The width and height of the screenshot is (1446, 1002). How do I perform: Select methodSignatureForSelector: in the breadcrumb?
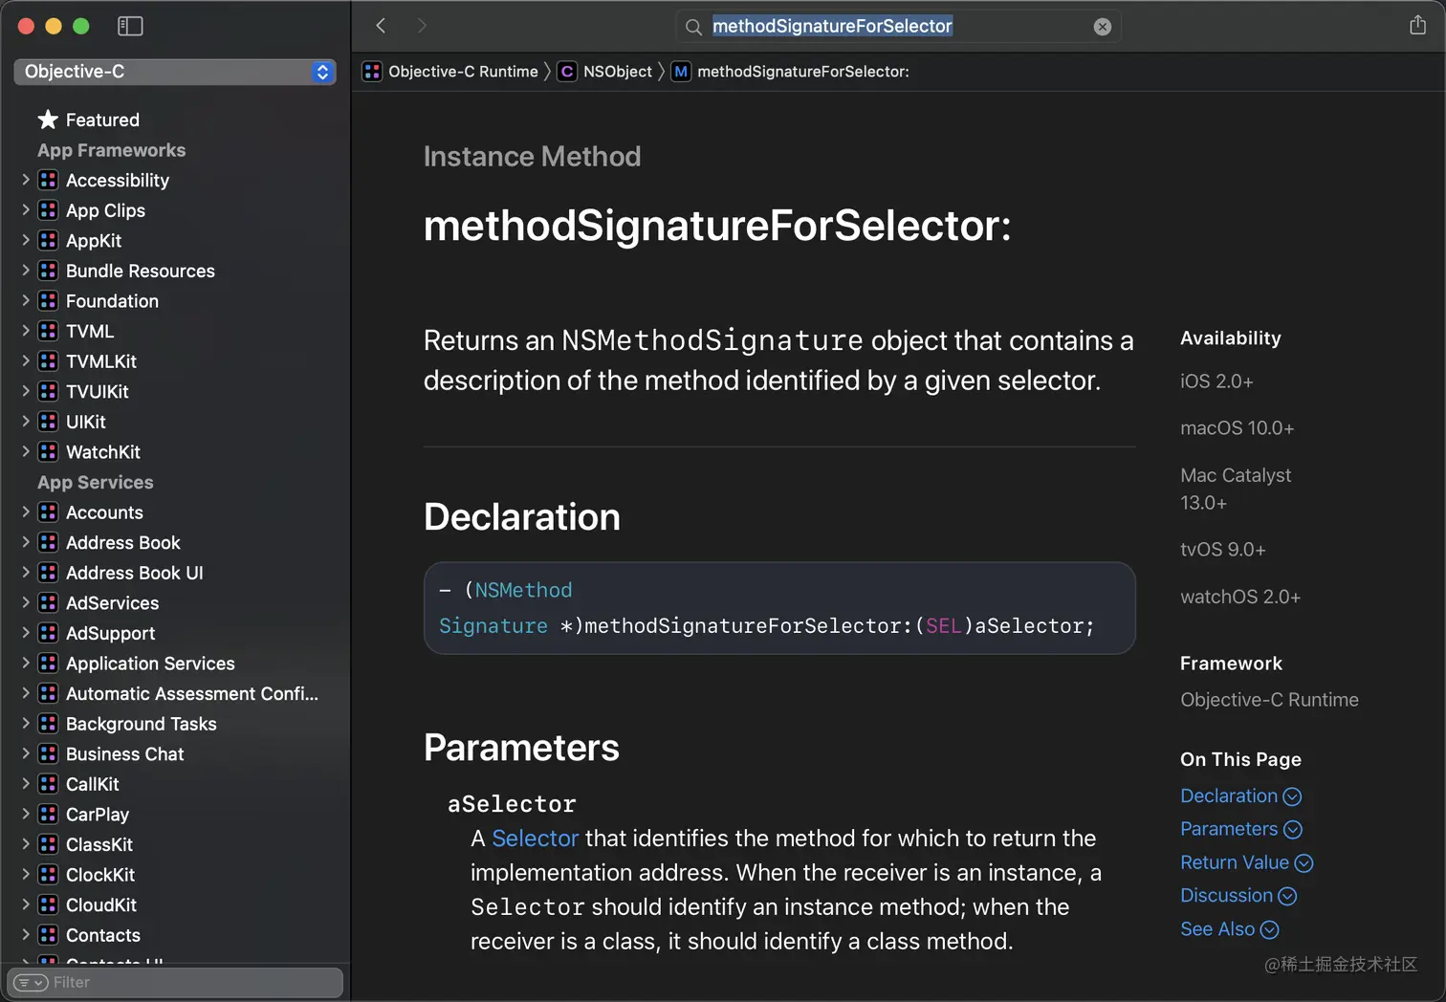pos(803,72)
